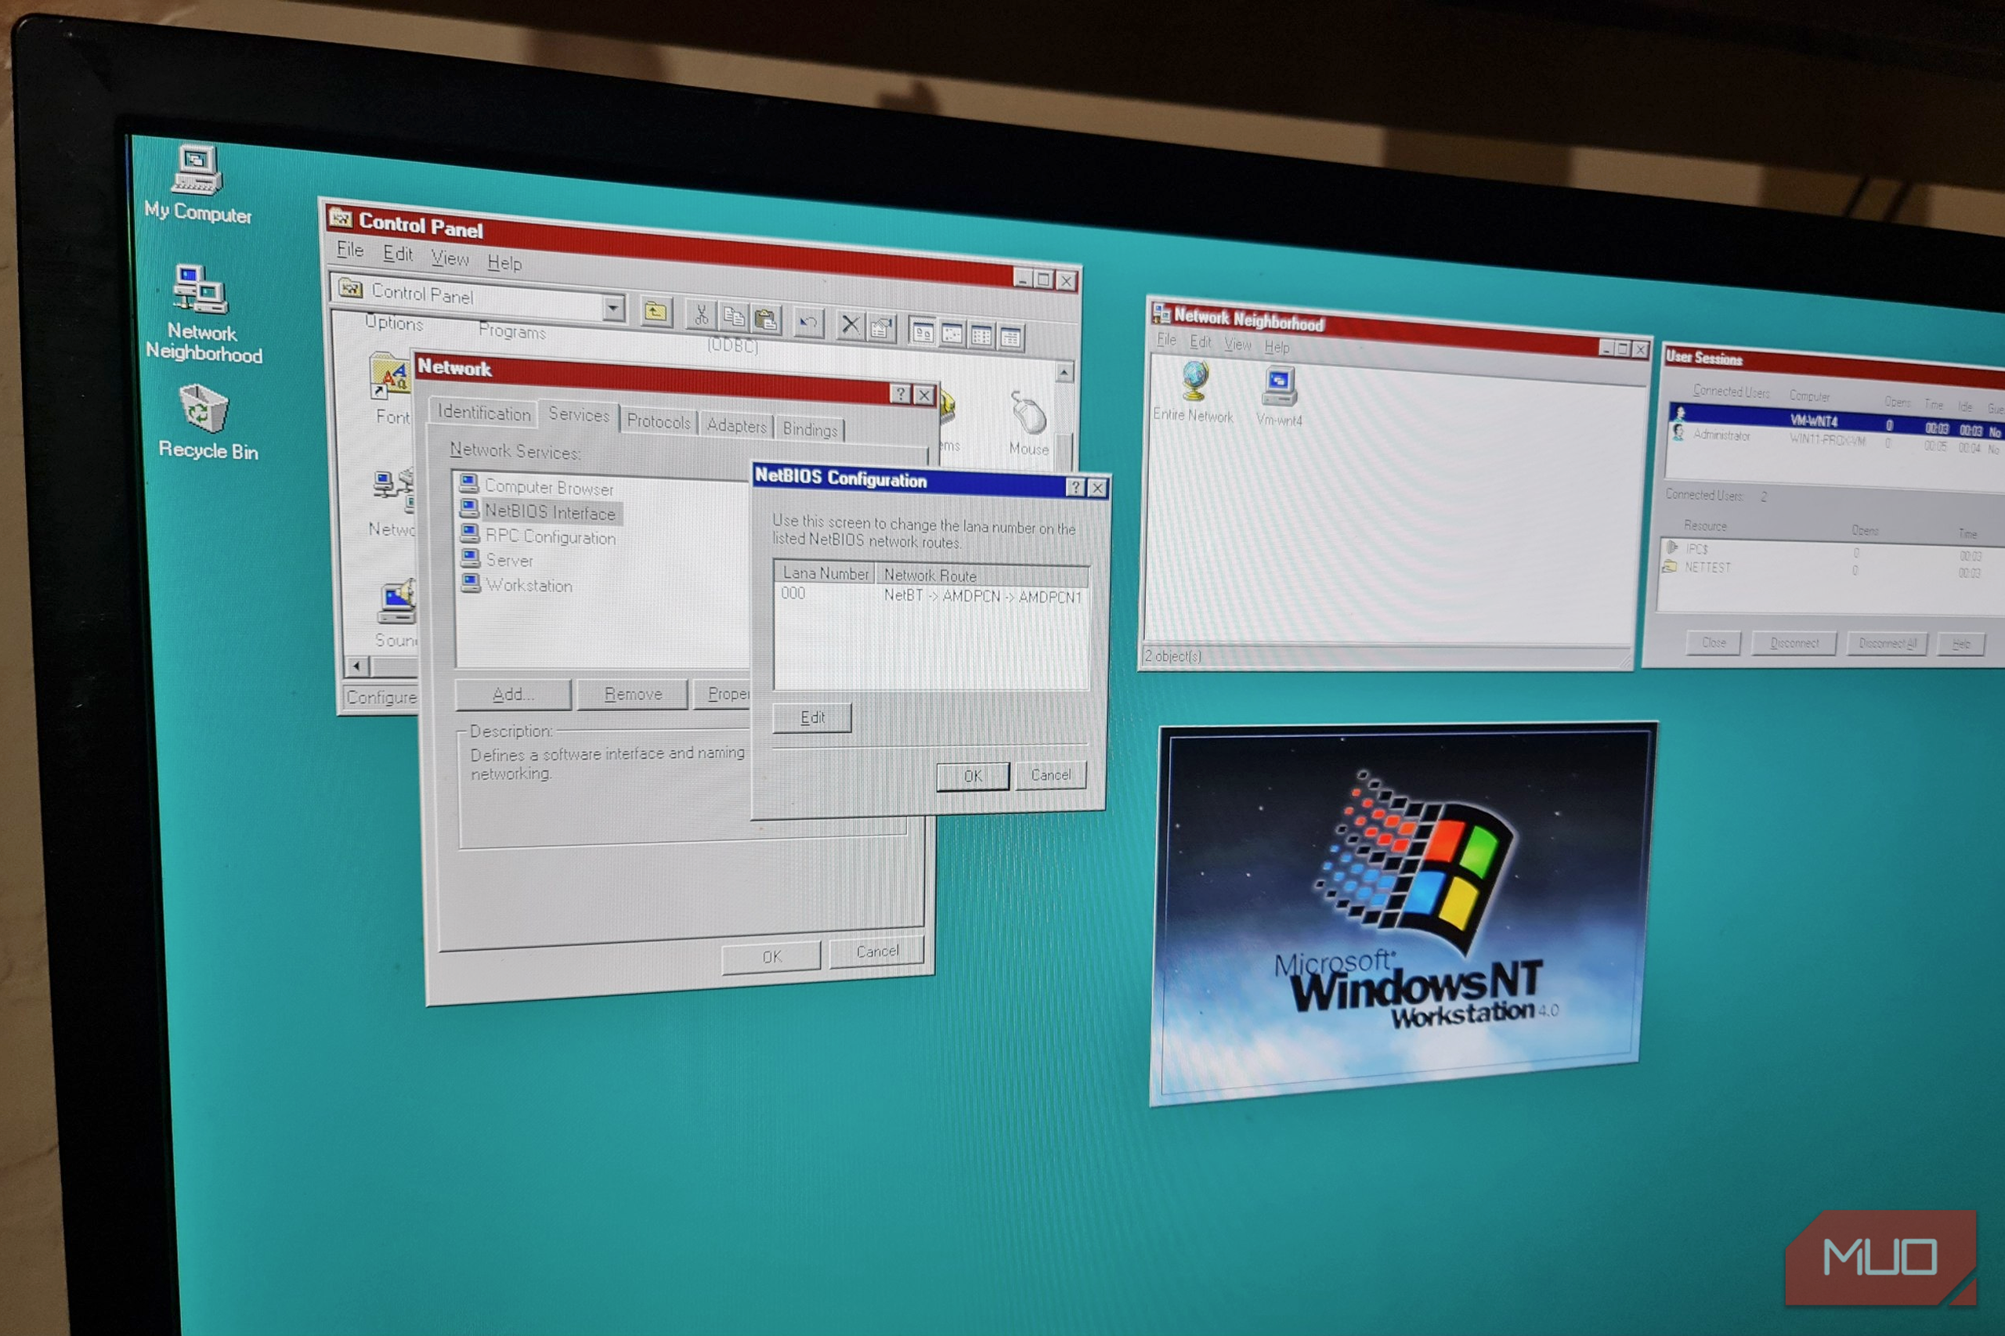
Task: Switch to the Protocols tab
Action: click(x=659, y=422)
